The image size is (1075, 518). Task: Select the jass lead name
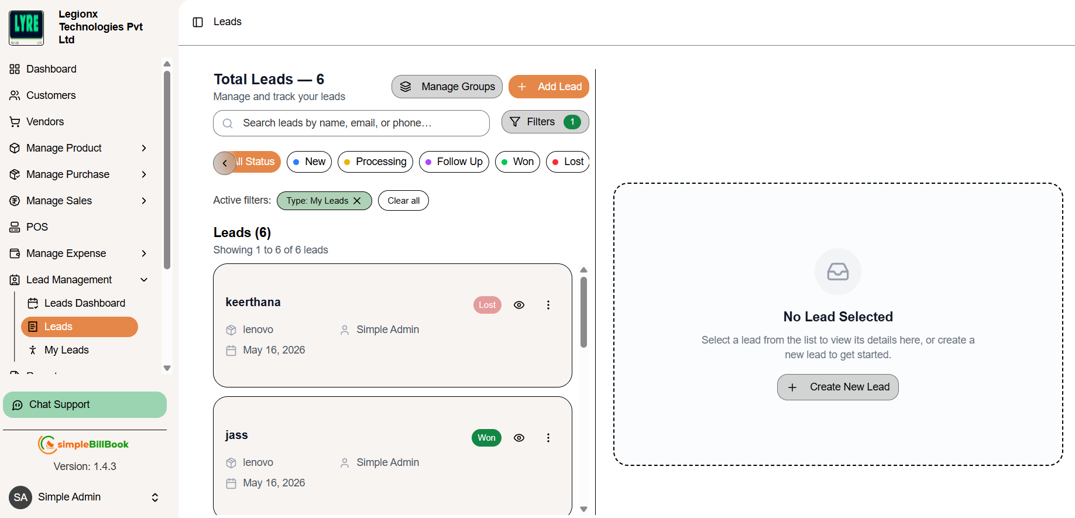[236, 435]
